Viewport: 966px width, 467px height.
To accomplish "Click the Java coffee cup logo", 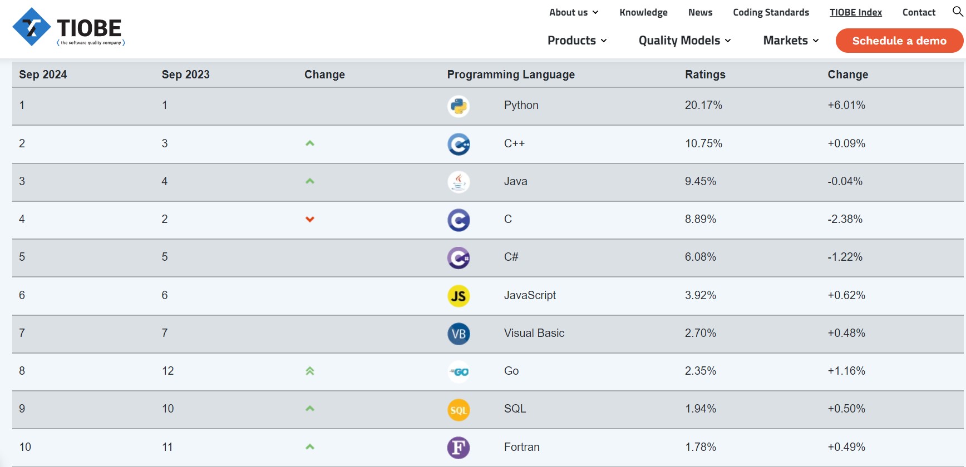I will coord(459,182).
